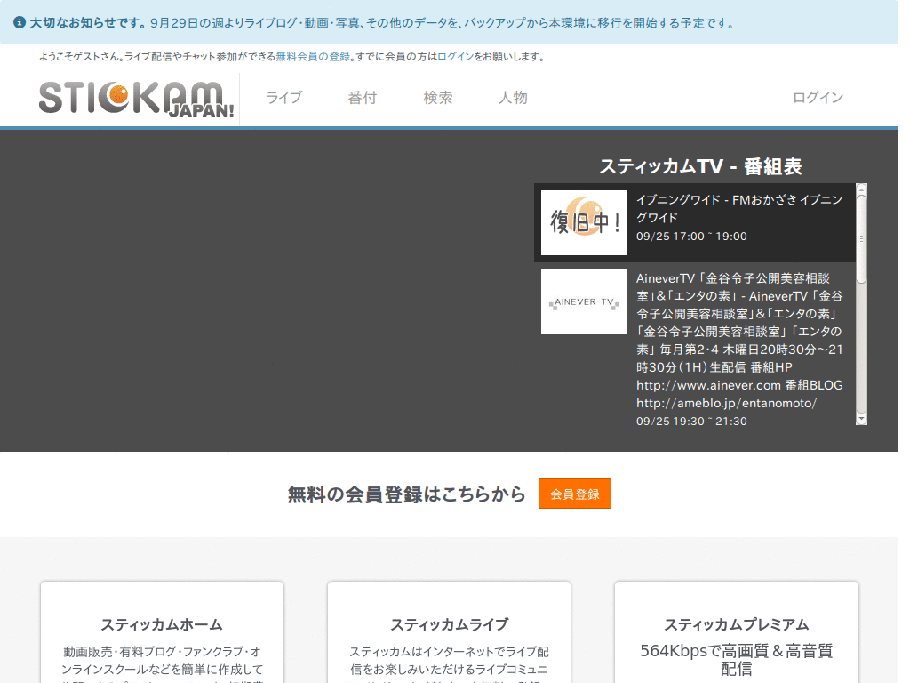
Task: Follow the 無料会員の登録 link
Action: tap(314, 56)
